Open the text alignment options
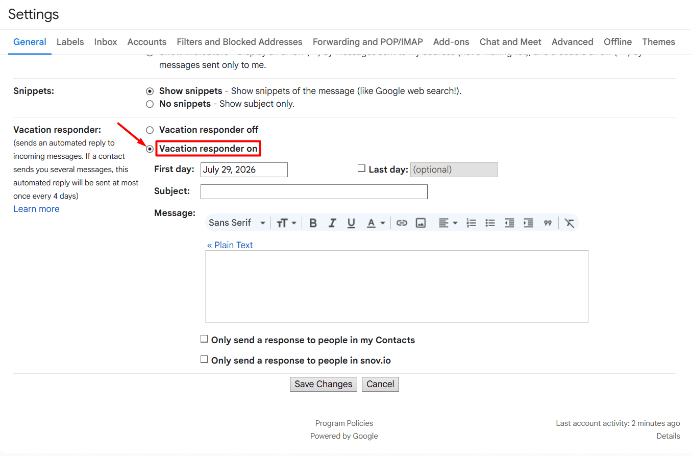Image resolution: width=691 pixels, height=456 pixels. (x=448, y=223)
